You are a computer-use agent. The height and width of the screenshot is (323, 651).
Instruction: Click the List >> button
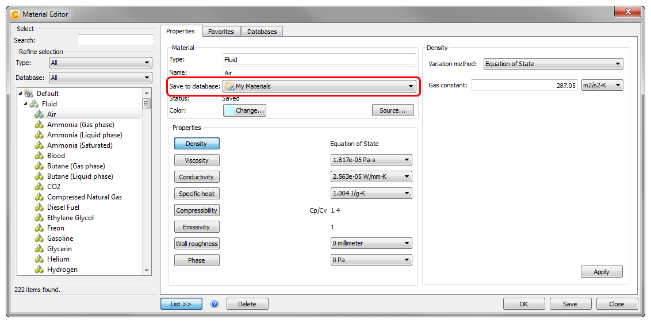(181, 304)
